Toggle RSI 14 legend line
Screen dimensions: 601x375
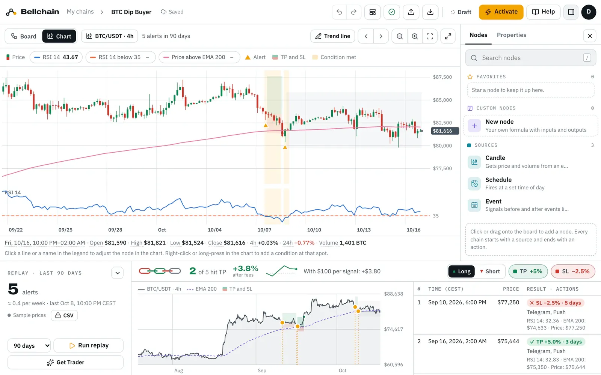pyautogui.click(x=56, y=57)
